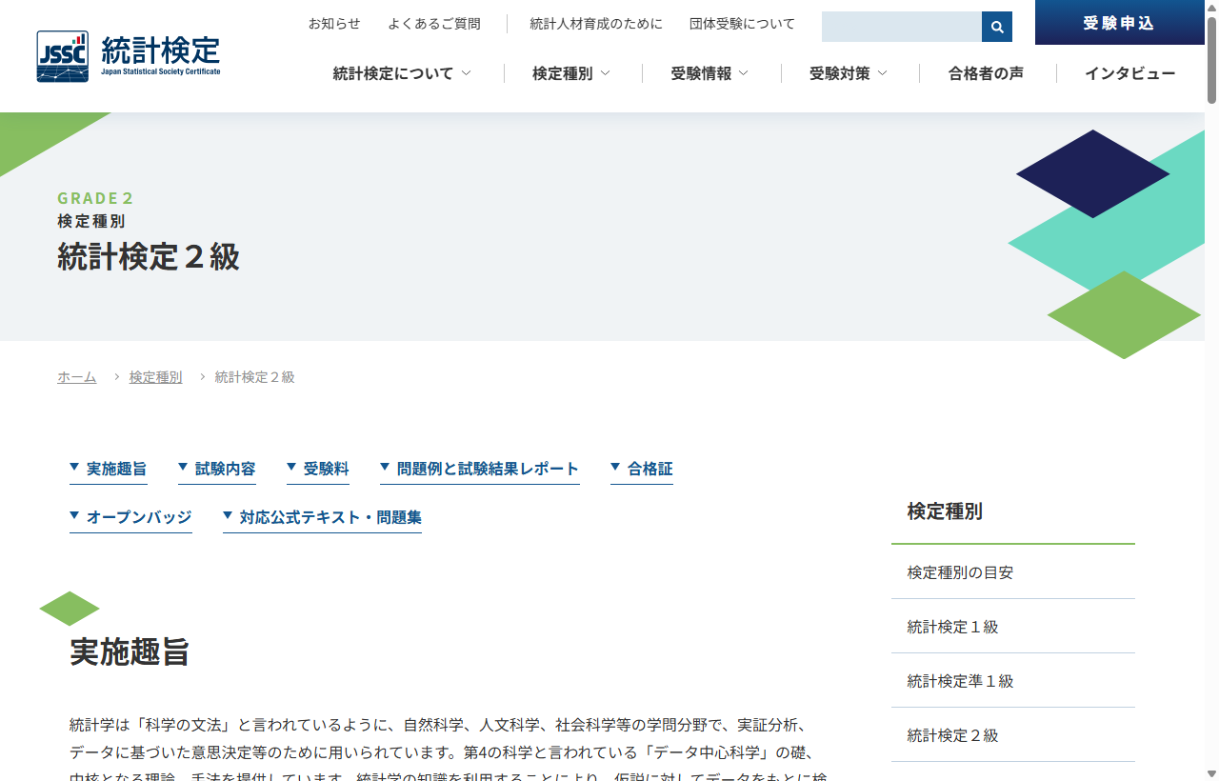
Task: Jump to 対応公式テキスト・問題集 anchor
Action: (322, 518)
